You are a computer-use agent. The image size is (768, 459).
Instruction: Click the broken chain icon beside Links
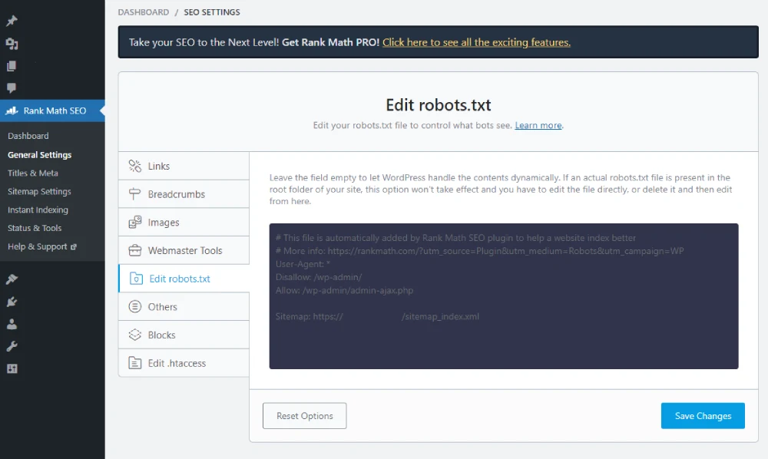click(x=134, y=165)
